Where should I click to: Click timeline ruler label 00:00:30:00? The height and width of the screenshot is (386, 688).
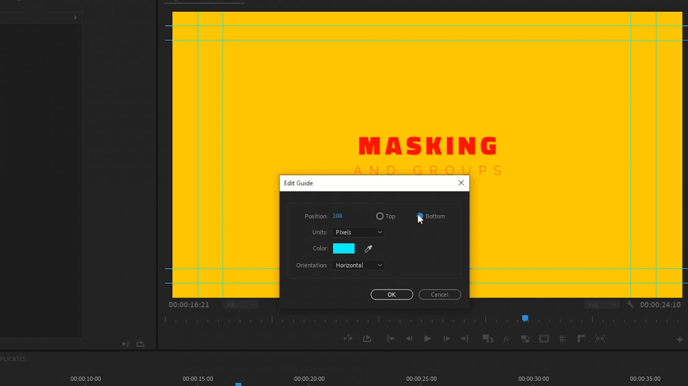pos(534,379)
